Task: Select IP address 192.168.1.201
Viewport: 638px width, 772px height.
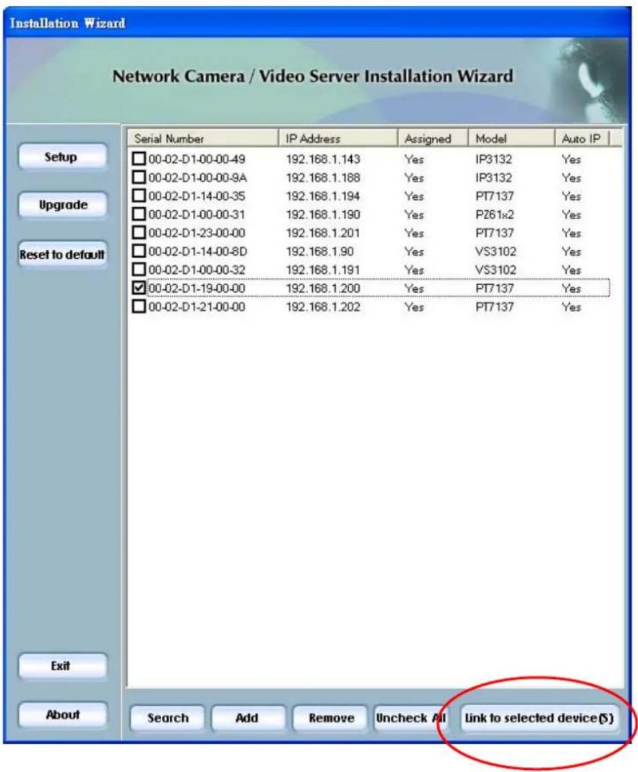Action: coord(323,233)
